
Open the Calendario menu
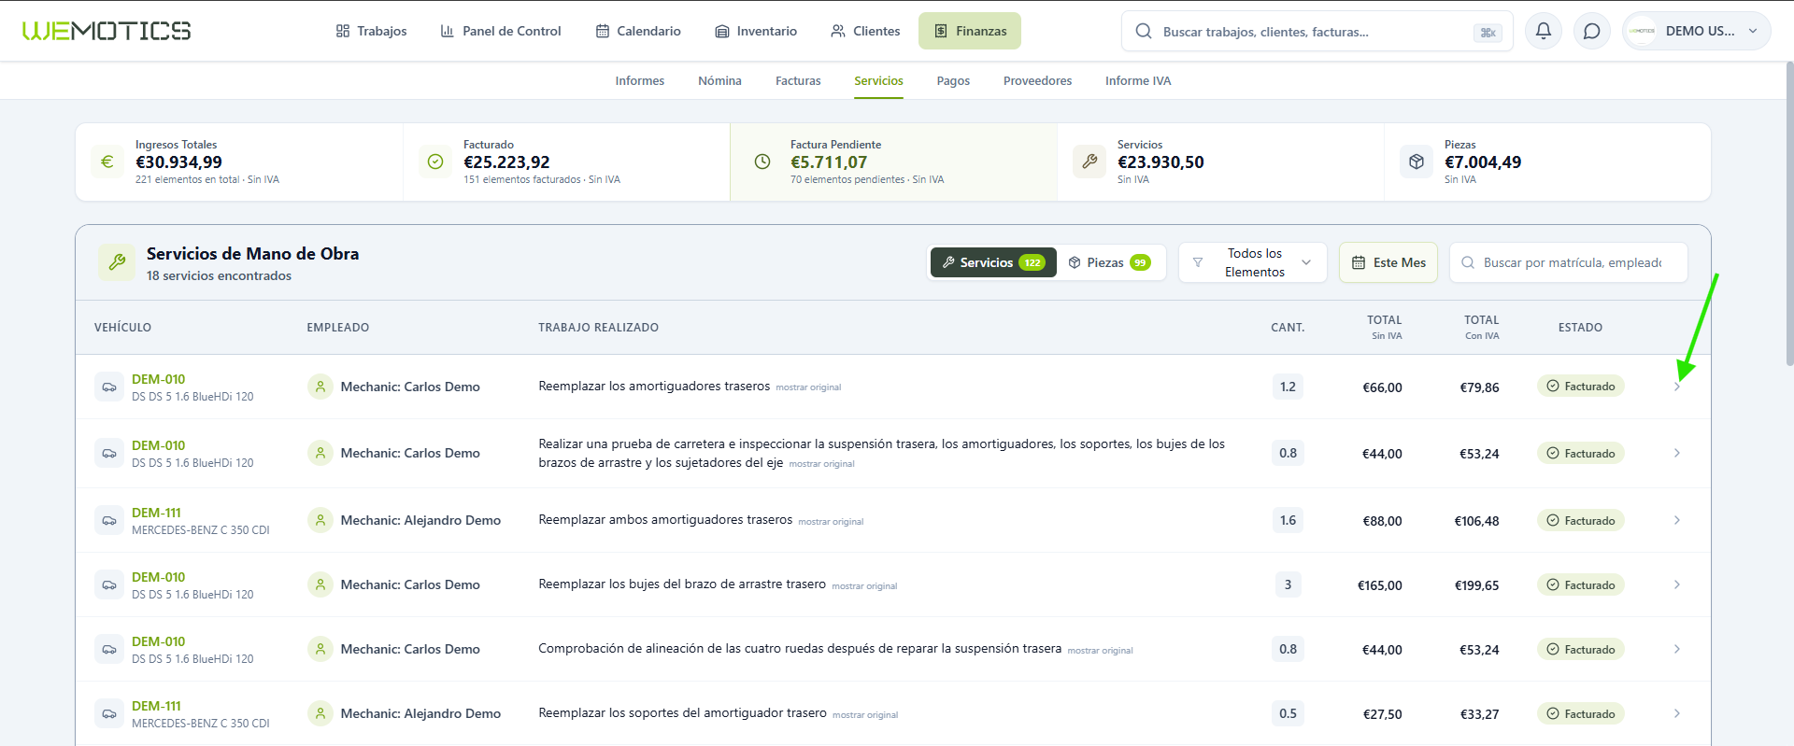point(638,31)
